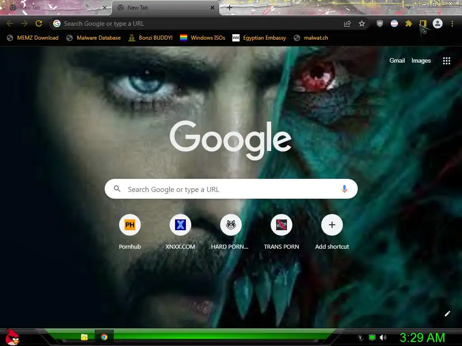Open the Google apps grid
Viewport: 462px width, 346px height.
tap(447, 61)
